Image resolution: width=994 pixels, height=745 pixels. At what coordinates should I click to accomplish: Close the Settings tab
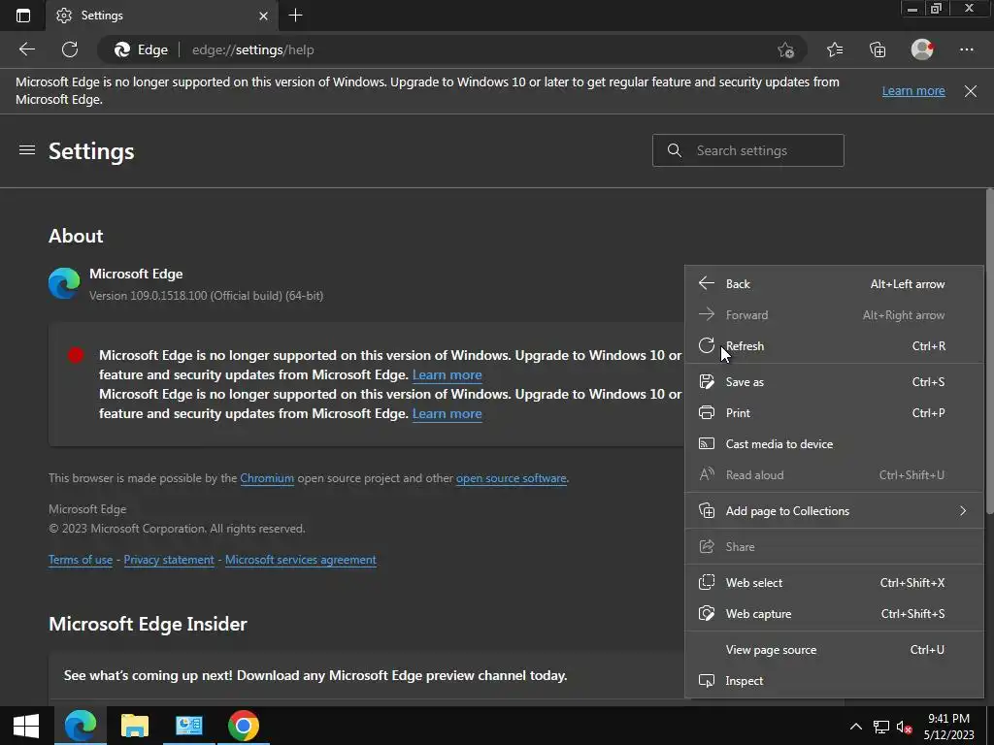[x=263, y=16]
